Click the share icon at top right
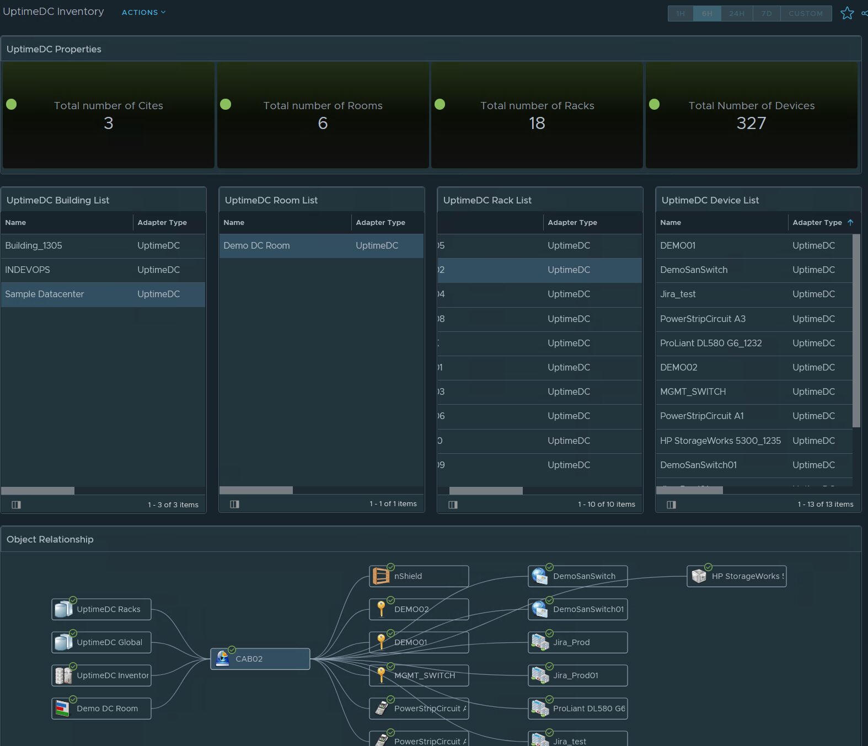The height and width of the screenshot is (746, 868). tap(864, 13)
